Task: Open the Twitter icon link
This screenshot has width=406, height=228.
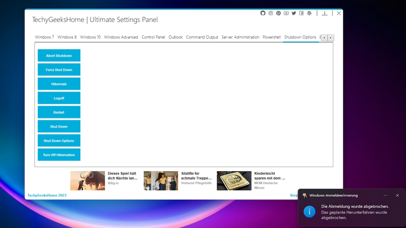Action: click(x=294, y=13)
